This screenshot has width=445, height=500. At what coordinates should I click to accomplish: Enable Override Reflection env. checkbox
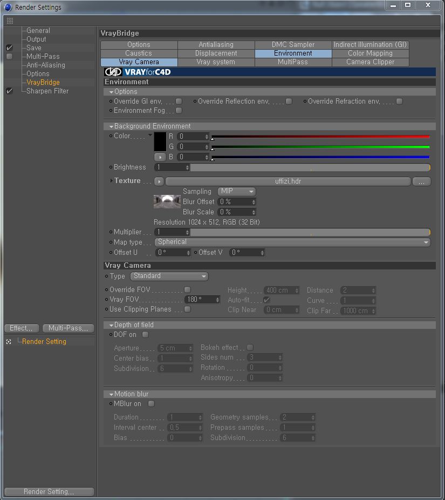[289, 102]
